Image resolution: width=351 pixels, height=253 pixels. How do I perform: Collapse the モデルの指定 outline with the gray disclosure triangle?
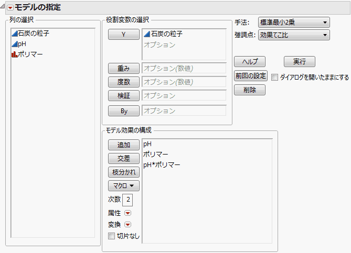(x=3, y=6)
